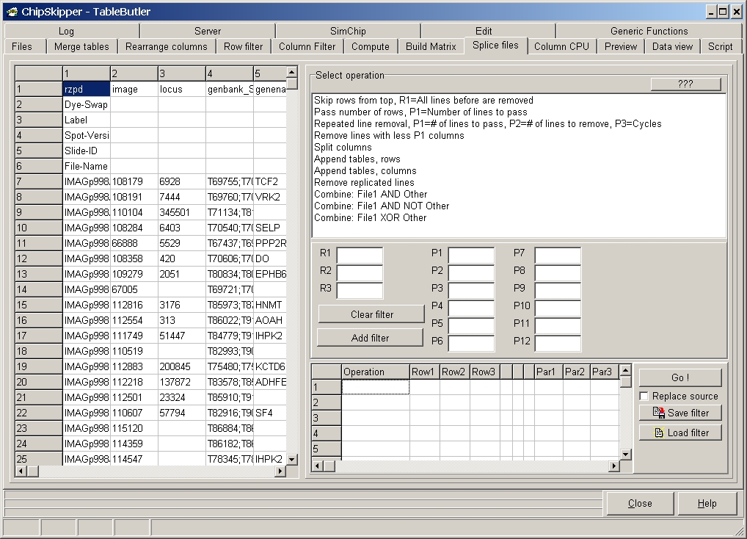Switch to the Column Filter tab

click(x=307, y=46)
